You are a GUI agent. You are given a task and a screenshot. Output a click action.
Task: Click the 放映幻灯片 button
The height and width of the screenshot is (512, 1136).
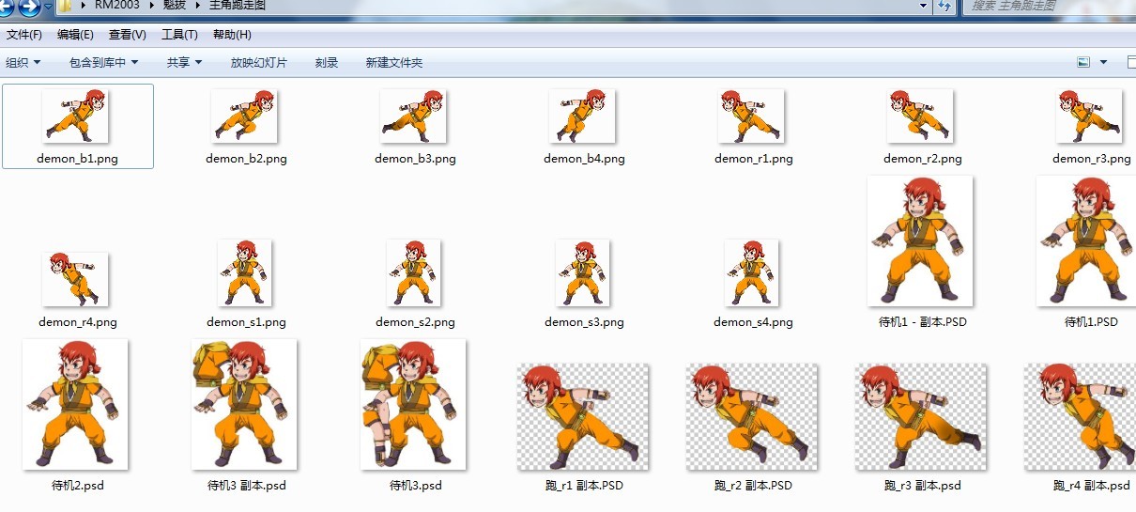tap(259, 63)
